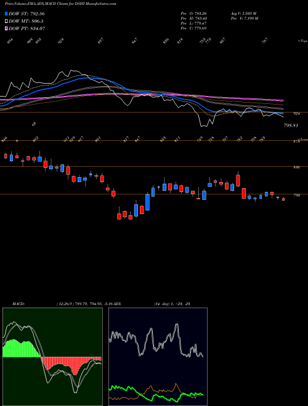Click the 'MACD:' heading label
This screenshot has width=308, height=406.
[x=18, y=304]
